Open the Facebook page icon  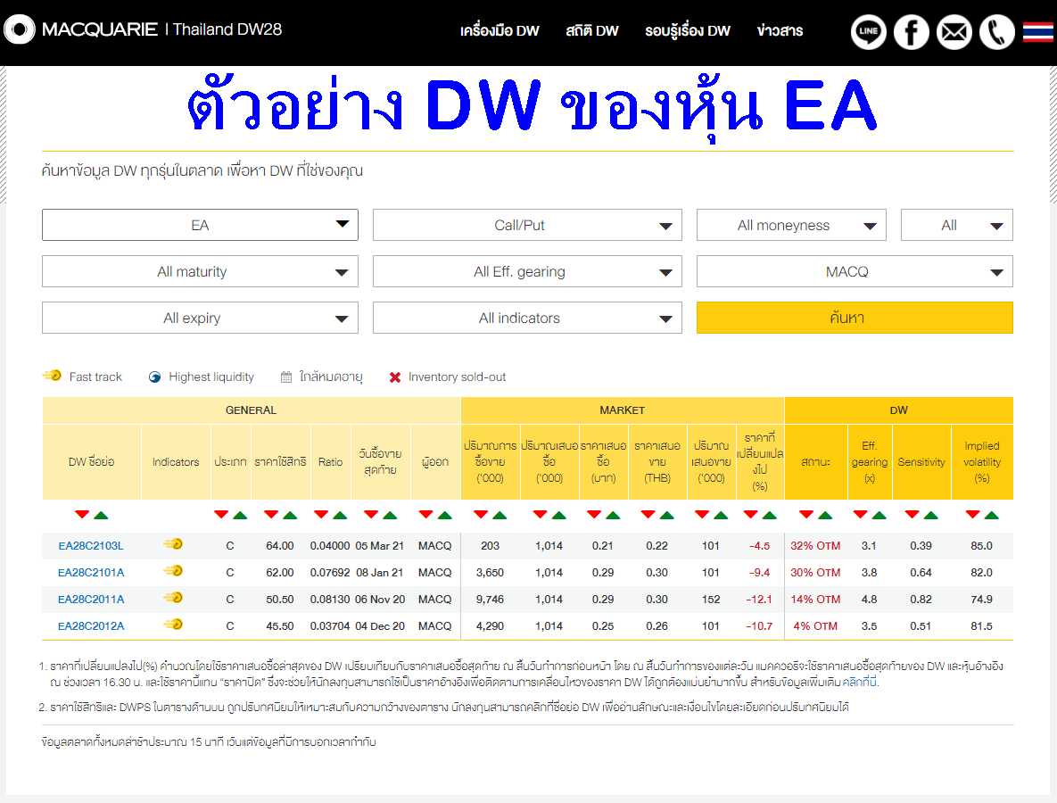coord(912,31)
